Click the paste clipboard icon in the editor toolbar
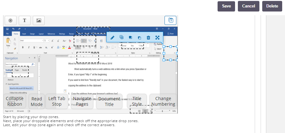Screen dimensions: 285x133 point(170,20)
